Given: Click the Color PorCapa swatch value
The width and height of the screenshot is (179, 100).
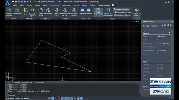Looking at the screenshot, I should (161, 36).
